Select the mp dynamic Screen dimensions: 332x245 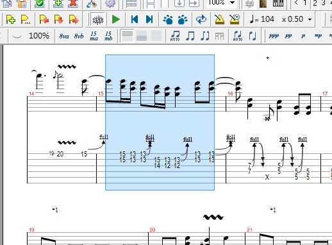click(x=318, y=36)
